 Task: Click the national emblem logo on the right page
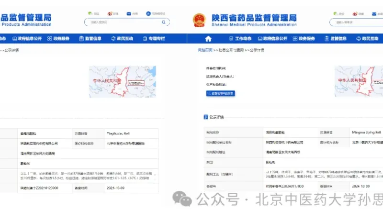(x=199, y=20)
